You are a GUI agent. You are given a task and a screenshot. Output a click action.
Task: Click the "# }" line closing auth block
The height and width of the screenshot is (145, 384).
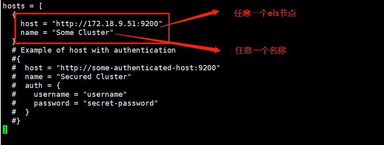(x=20, y=112)
